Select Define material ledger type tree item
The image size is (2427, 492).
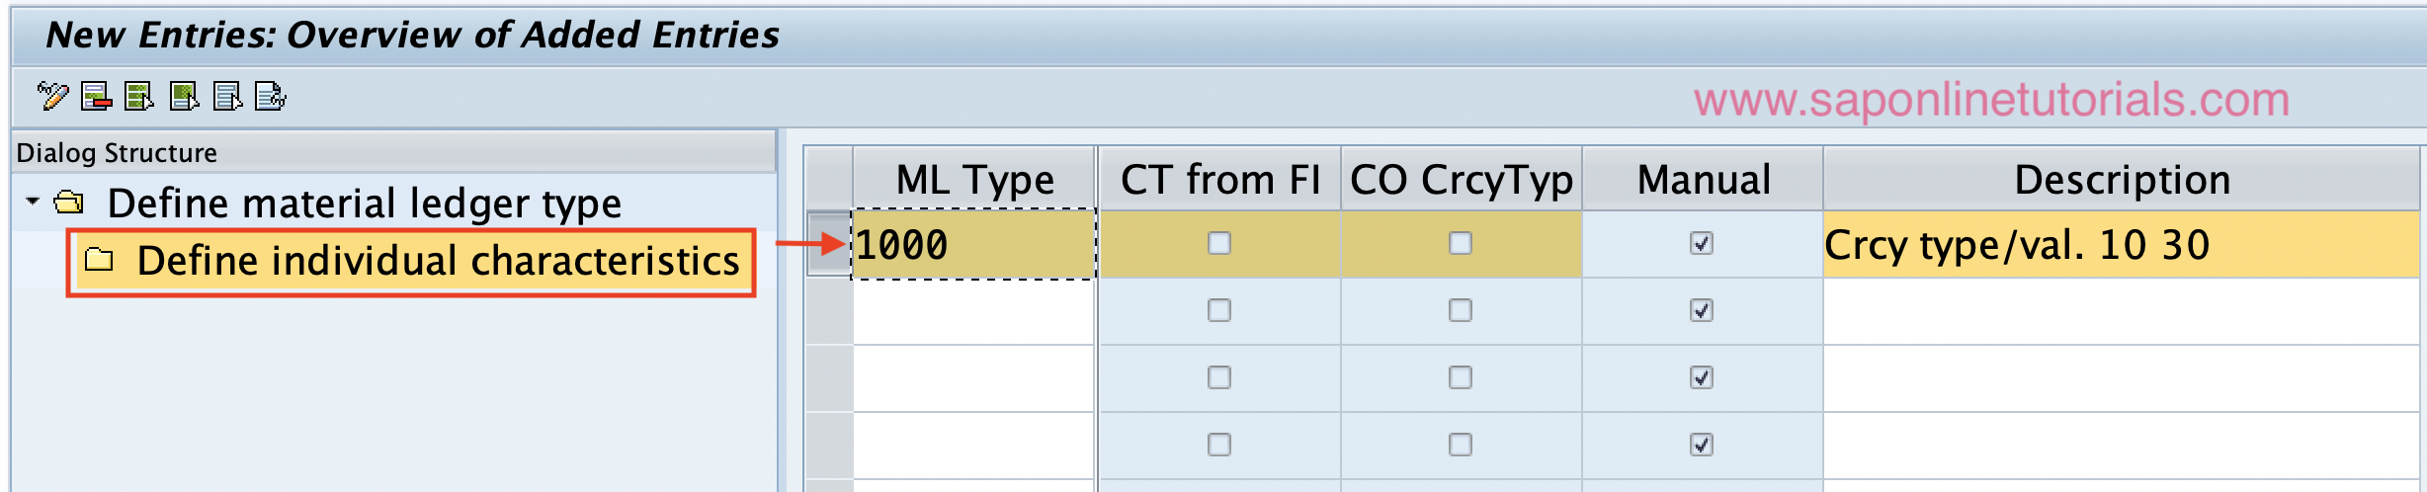[365, 204]
